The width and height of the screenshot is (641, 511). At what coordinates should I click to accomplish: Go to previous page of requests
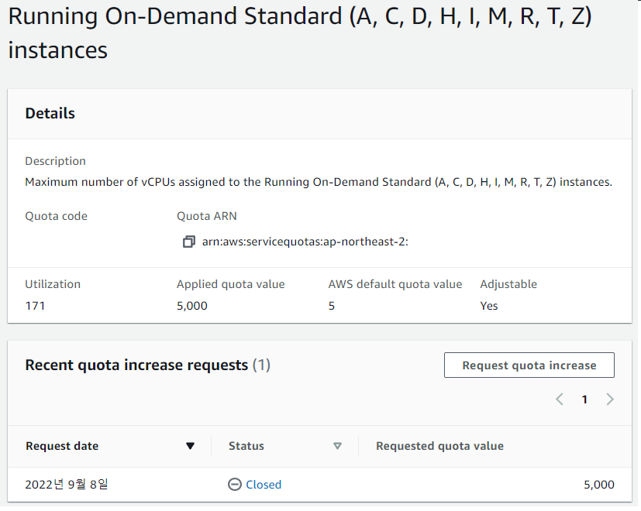point(560,400)
